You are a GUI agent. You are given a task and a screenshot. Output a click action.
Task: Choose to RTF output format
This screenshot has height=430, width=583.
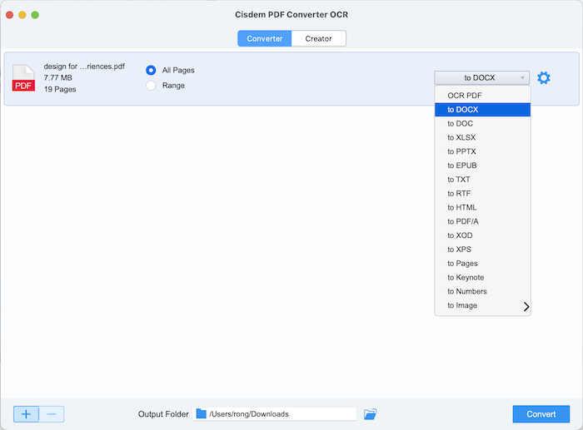482,194
